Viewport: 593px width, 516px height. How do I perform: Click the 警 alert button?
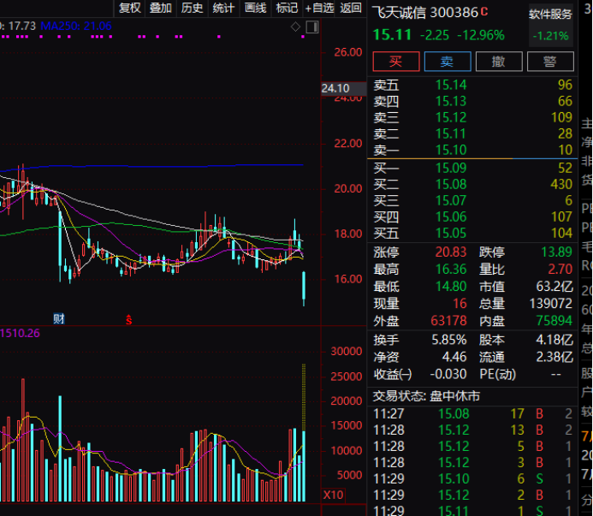(x=549, y=61)
